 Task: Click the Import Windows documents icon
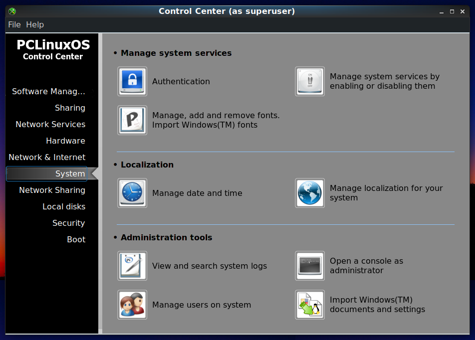click(x=309, y=305)
